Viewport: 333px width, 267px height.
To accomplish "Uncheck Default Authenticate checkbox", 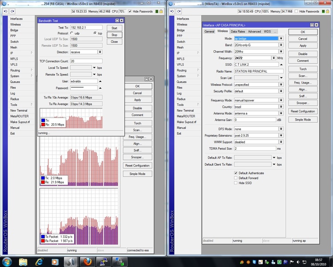I will [x=236, y=173].
